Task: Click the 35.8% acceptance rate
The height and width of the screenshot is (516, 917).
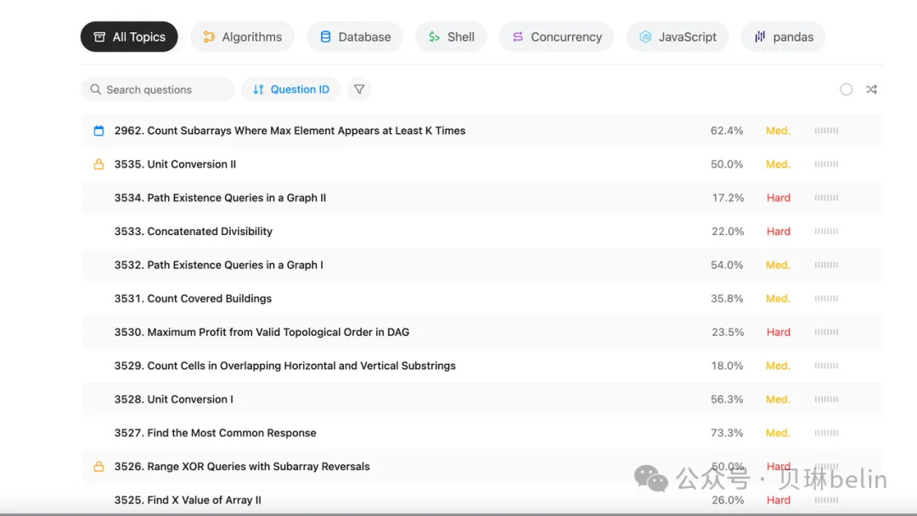Action: tap(727, 299)
